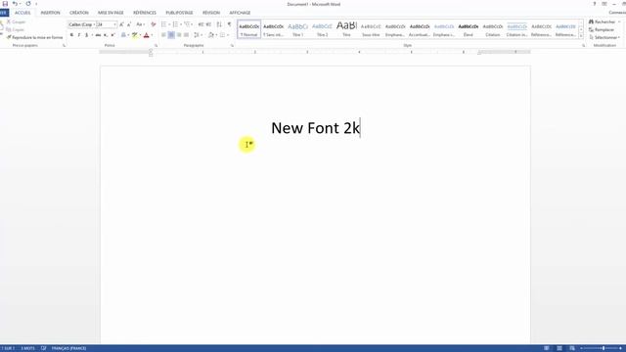The width and height of the screenshot is (626, 352).
Task: Redo the last action
Action: tap(28, 4)
